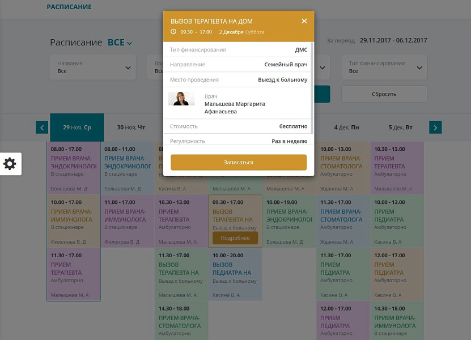471x340 pixels.
Task: Switch to the 5 Дек, Вт tab
Action: tap(400, 127)
